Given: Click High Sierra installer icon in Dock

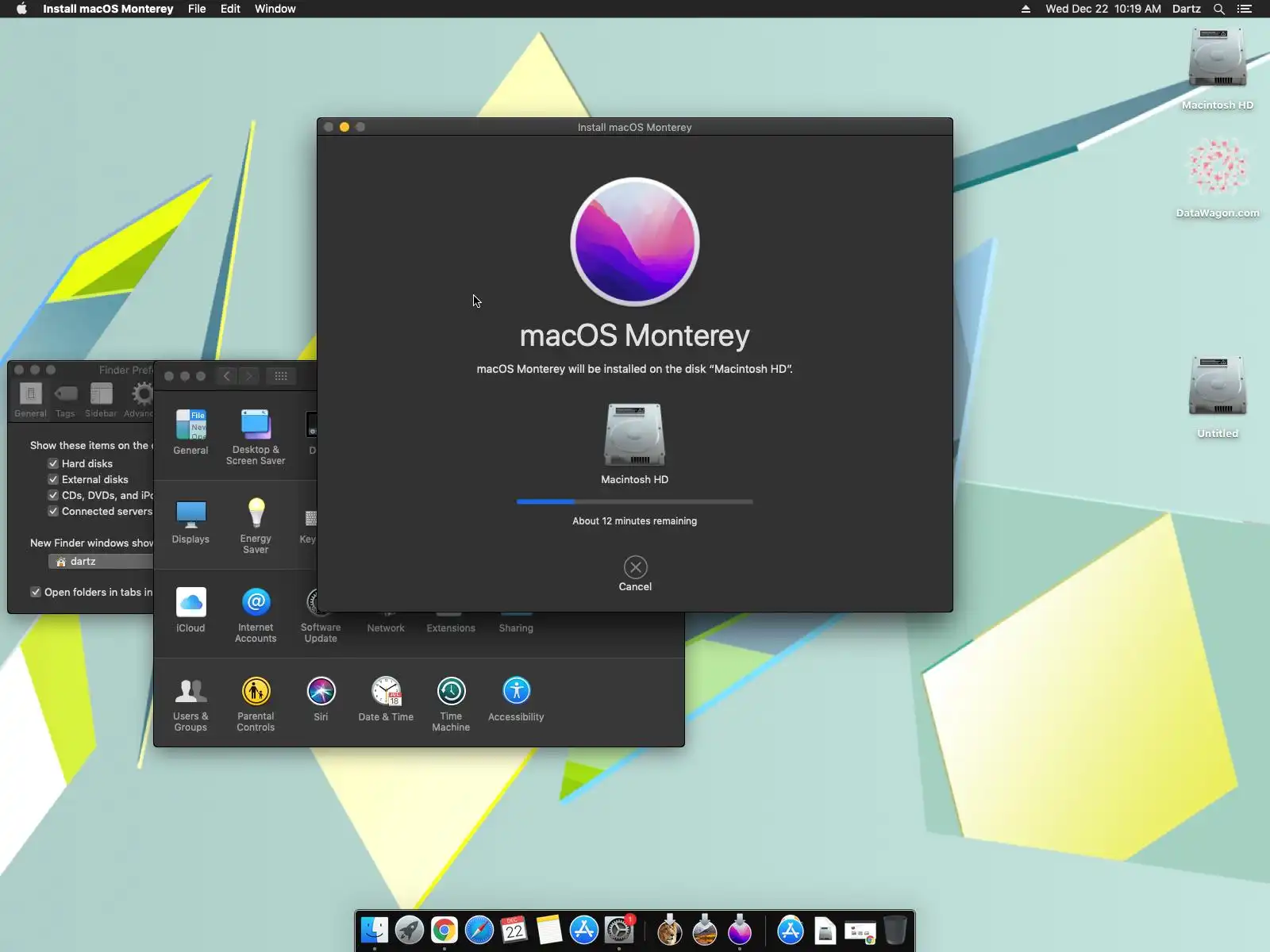Looking at the screenshot, I should point(705,930).
